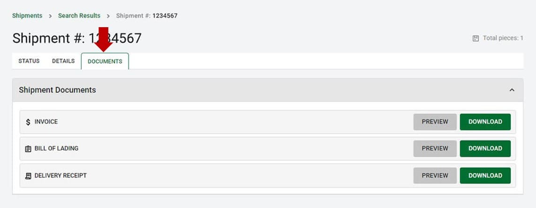The width and height of the screenshot is (536, 208).
Task: Download the Delivery Receipt
Action: pyautogui.click(x=485, y=176)
